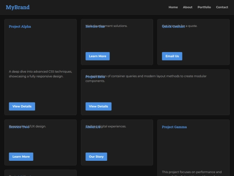Click the Project Gamma heading

(174, 127)
